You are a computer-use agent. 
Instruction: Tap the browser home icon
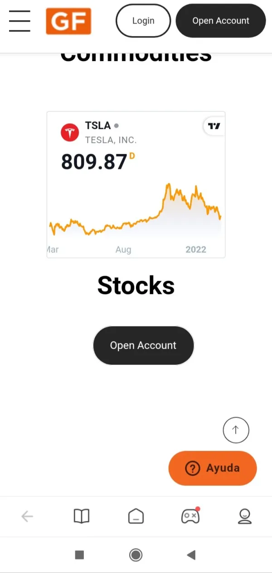click(x=136, y=516)
